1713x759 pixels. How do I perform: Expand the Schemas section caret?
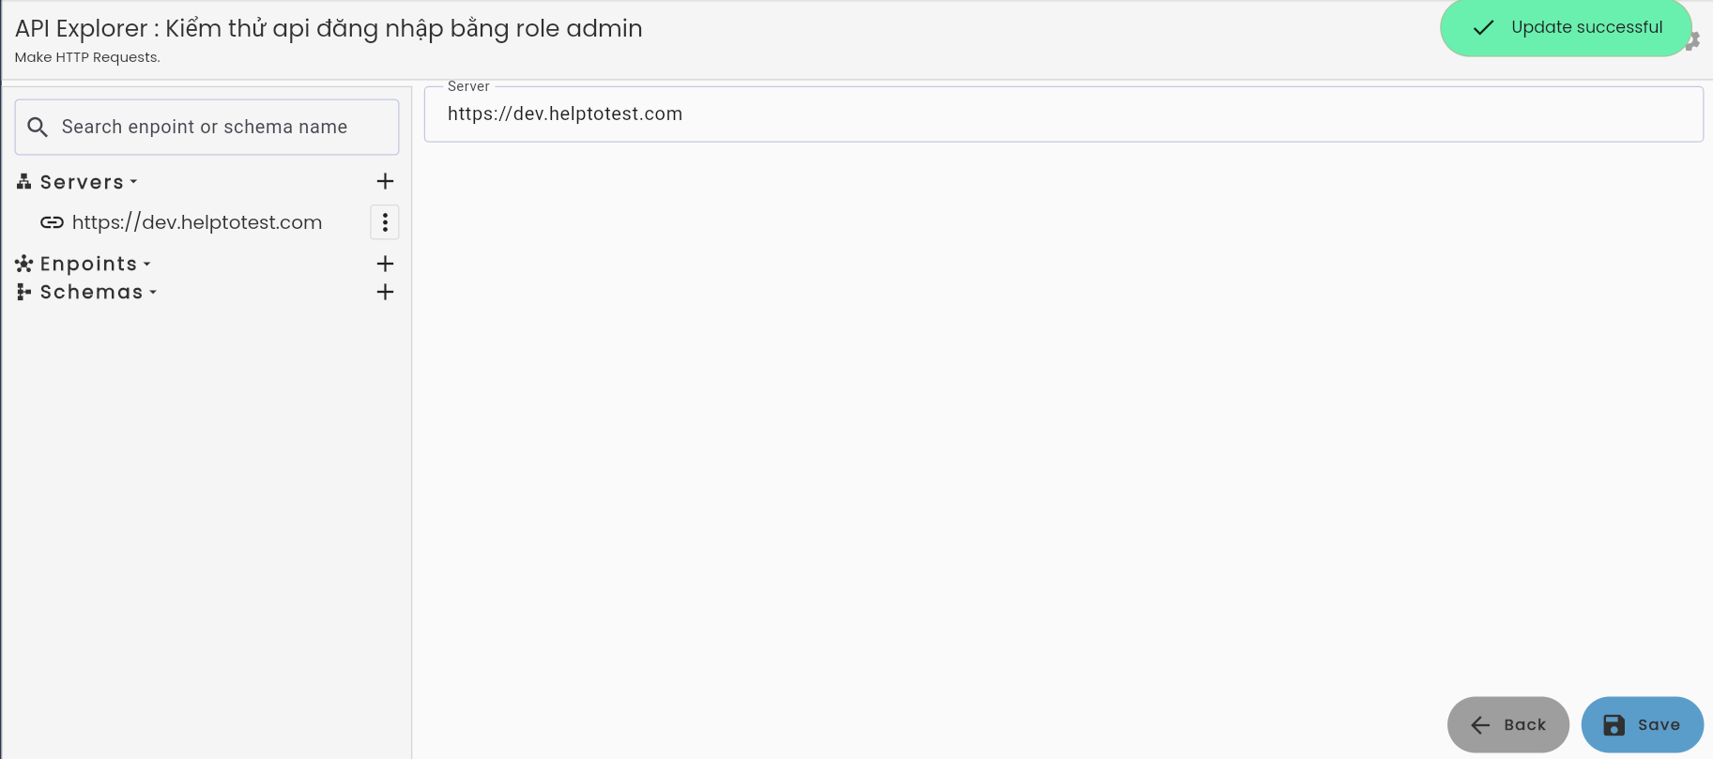point(153,293)
